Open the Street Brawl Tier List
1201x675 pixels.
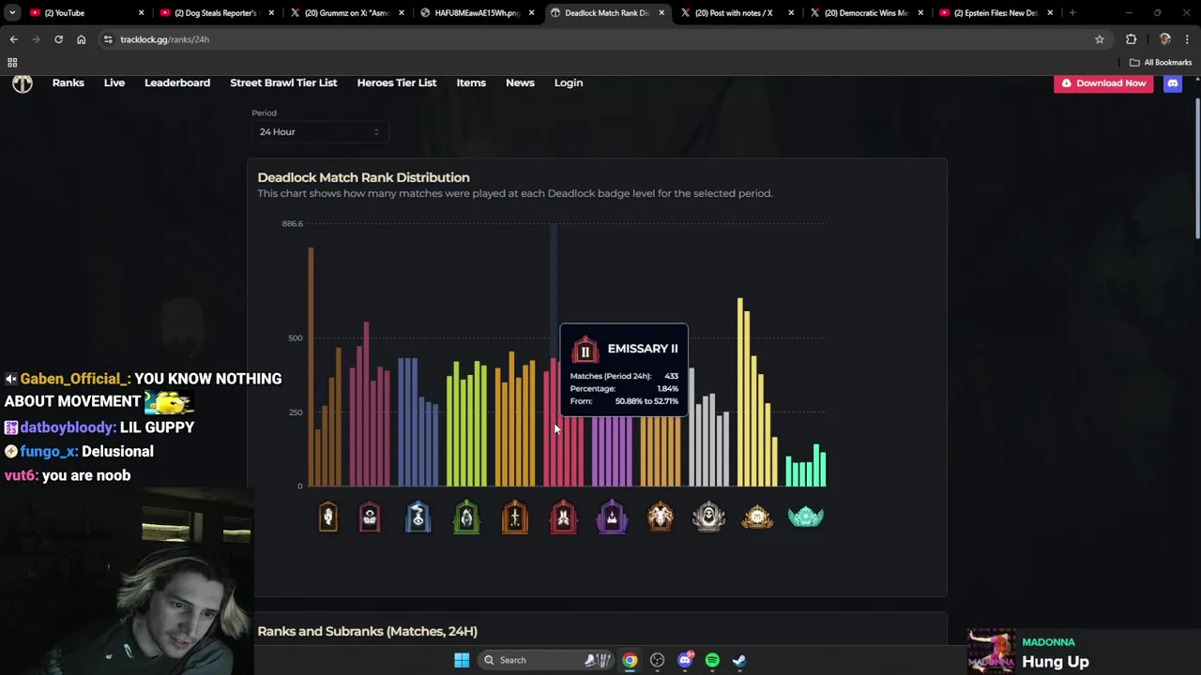pyautogui.click(x=283, y=82)
